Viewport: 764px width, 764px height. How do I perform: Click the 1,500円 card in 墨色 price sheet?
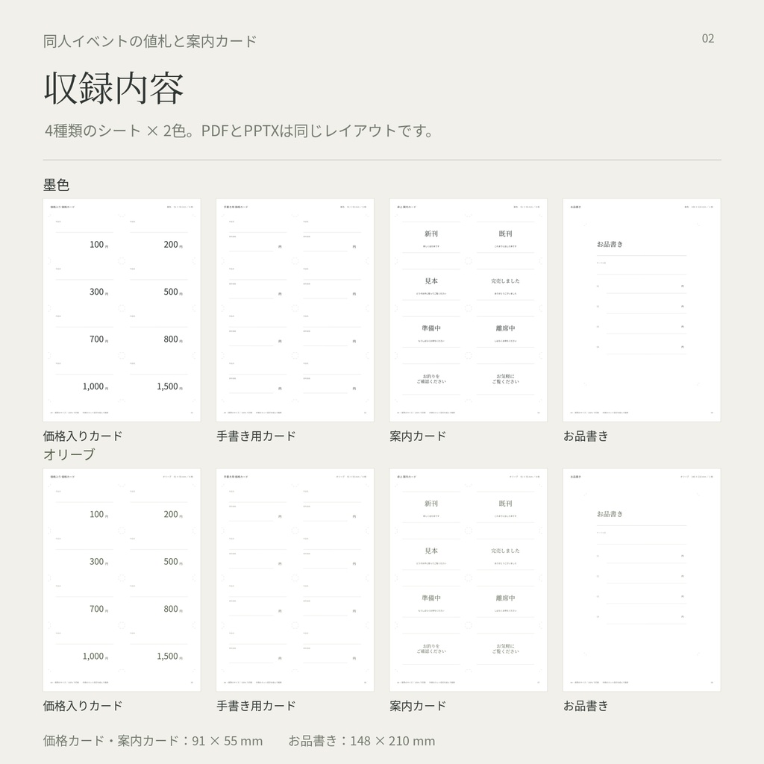pos(159,380)
